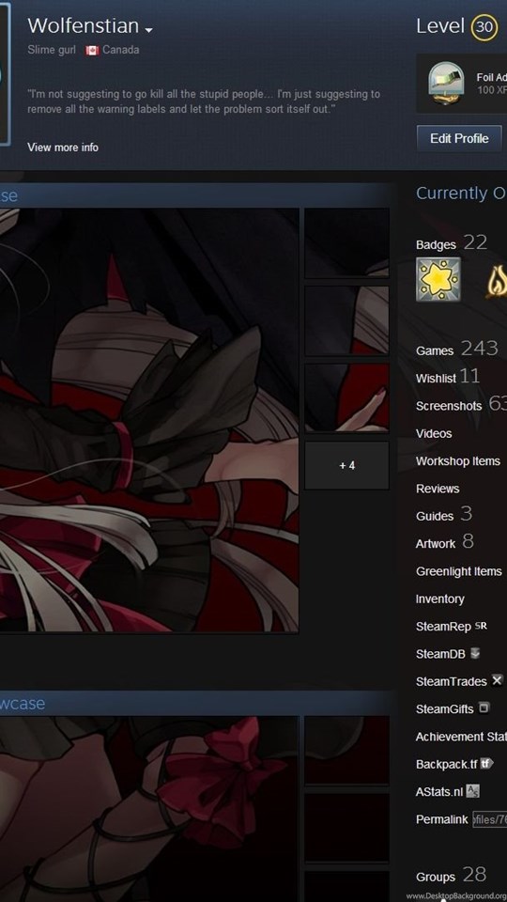Click the Wolfenstian profile name
Image resolution: width=507 pixels, height=902 pixels.
pos(83,26)
